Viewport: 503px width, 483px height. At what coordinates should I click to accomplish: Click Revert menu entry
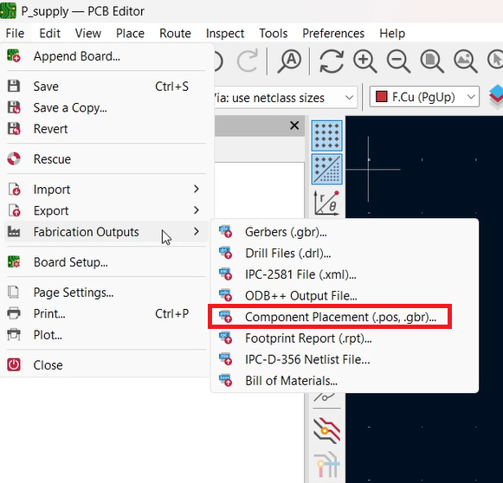pyautogui.click(x=106, y=129)
